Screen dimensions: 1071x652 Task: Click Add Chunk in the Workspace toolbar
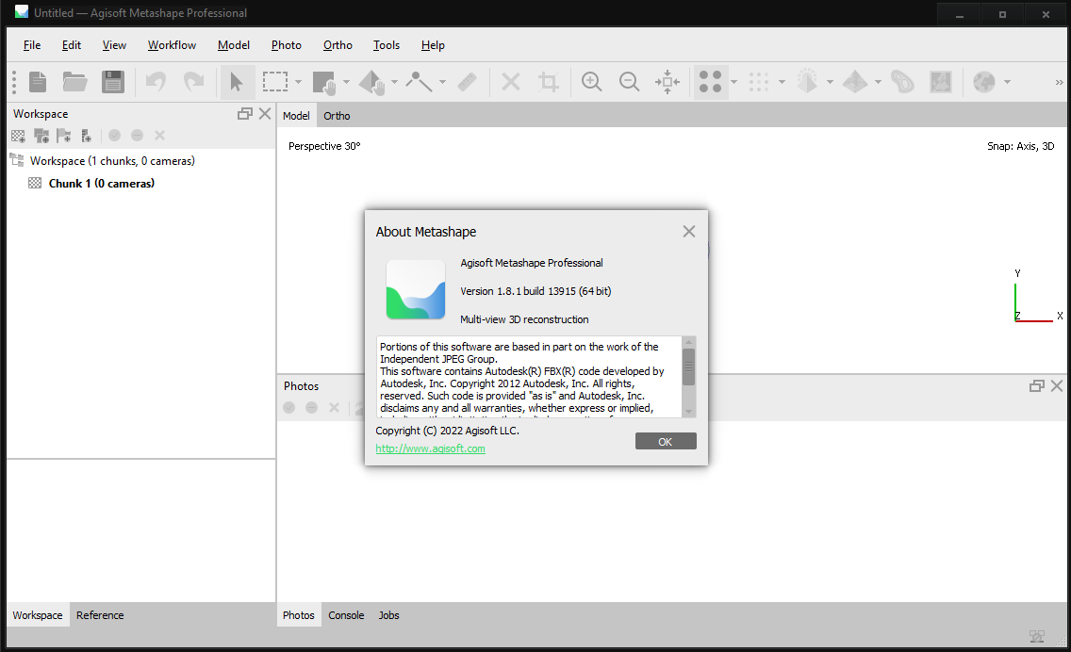[x=19, y=136]
